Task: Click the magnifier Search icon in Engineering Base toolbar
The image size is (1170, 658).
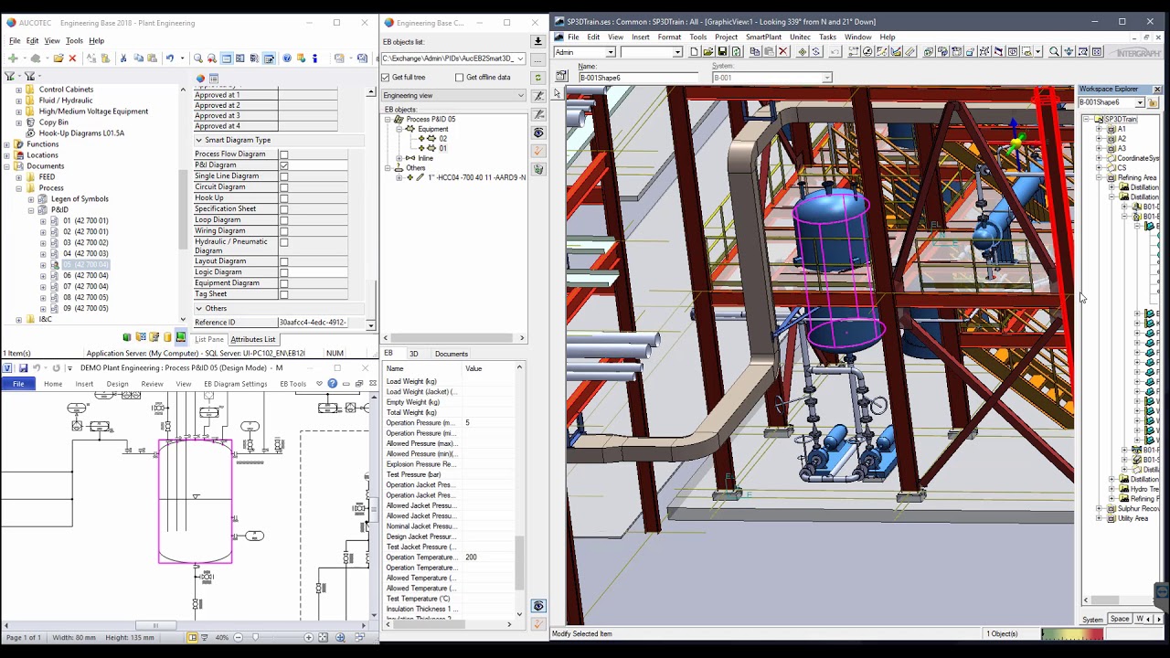Action: click(x=198, y=58)
